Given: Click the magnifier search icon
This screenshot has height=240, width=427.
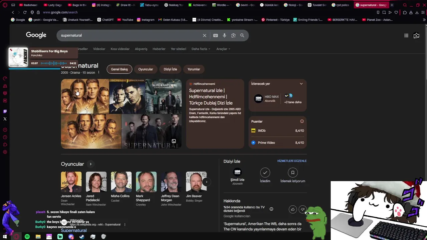Looking at the screenshot, I should point(242,35).
